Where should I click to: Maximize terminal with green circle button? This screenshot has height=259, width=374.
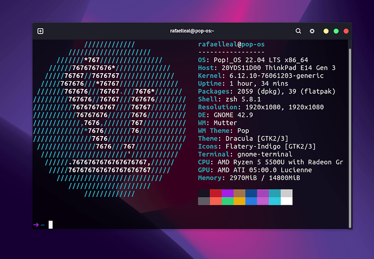tap(336, 31)
